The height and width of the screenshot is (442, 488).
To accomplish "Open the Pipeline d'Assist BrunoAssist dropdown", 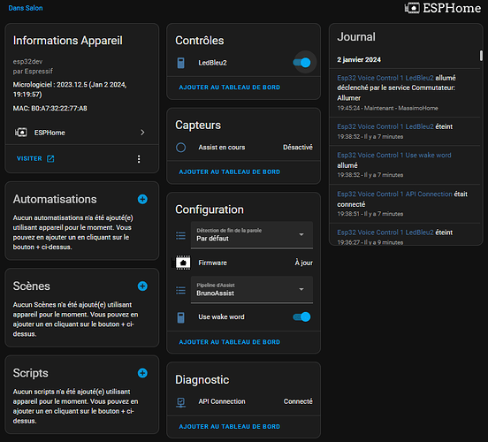I will [x=252, y=289].
